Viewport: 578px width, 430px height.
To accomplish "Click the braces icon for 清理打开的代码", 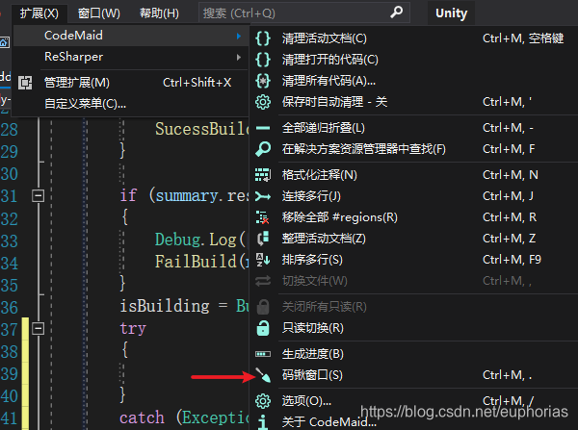I will coord(263,60).
